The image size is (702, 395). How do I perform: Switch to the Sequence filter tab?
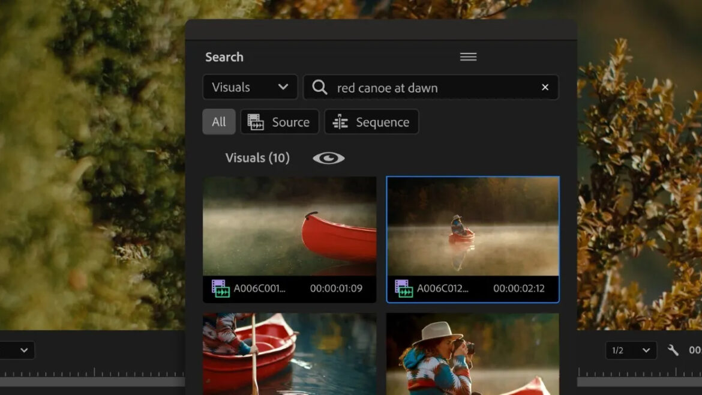coord(371,122)
